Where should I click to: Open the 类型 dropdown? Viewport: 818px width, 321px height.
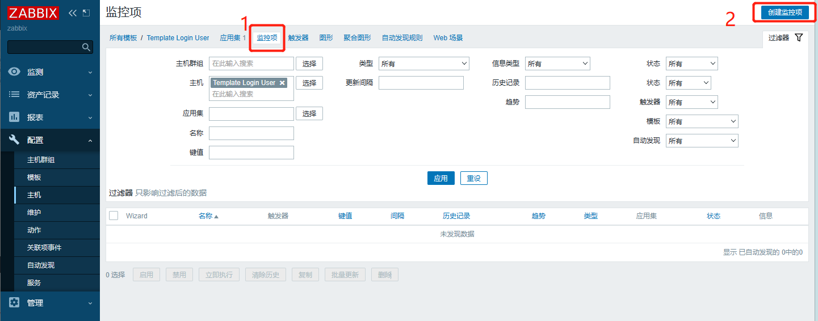click(424, 64)
